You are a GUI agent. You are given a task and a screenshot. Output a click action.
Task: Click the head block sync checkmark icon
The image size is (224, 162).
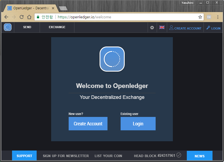[x=179, y=155]
